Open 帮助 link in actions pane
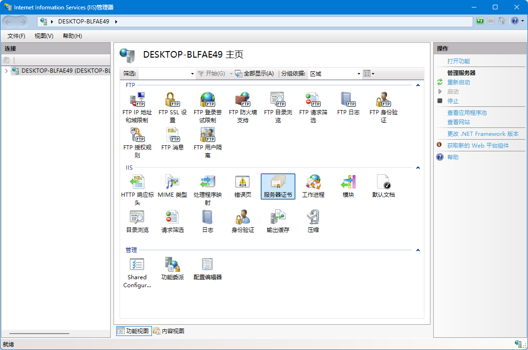The width and height of the screenshot is (528, 350). click(453, 157)
